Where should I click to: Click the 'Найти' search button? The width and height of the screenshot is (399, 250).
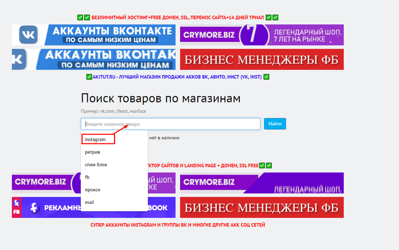coord(275,124)
